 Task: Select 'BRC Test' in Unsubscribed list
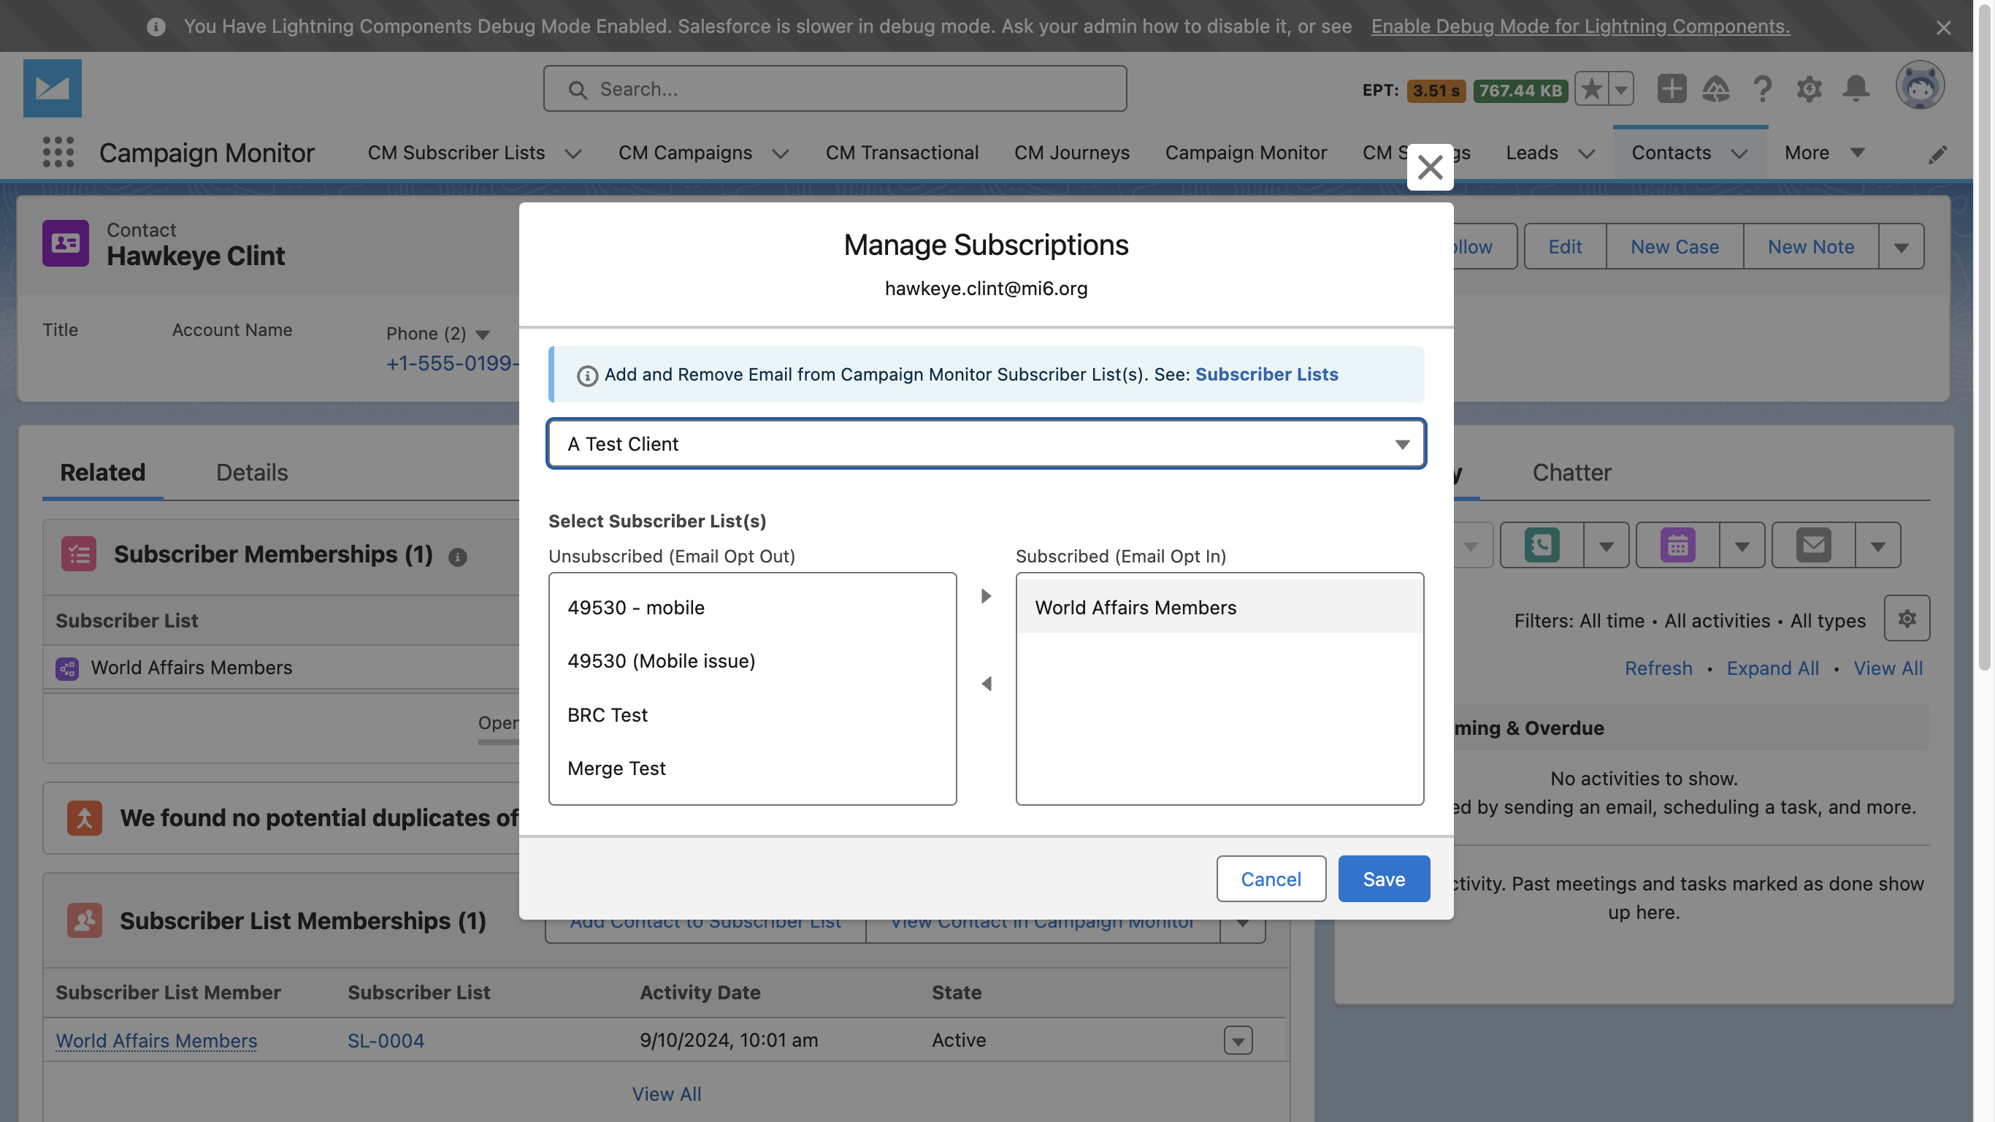pos(752,714)
